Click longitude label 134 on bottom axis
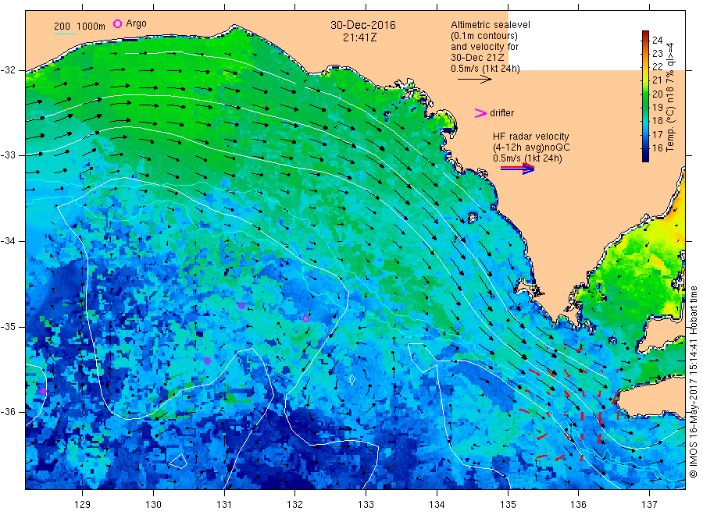 click(437, 504)
